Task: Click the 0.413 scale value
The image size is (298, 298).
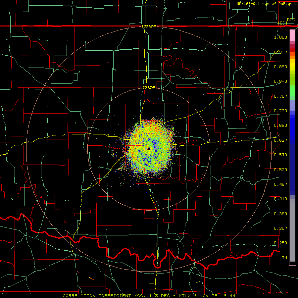Action: 280,199
